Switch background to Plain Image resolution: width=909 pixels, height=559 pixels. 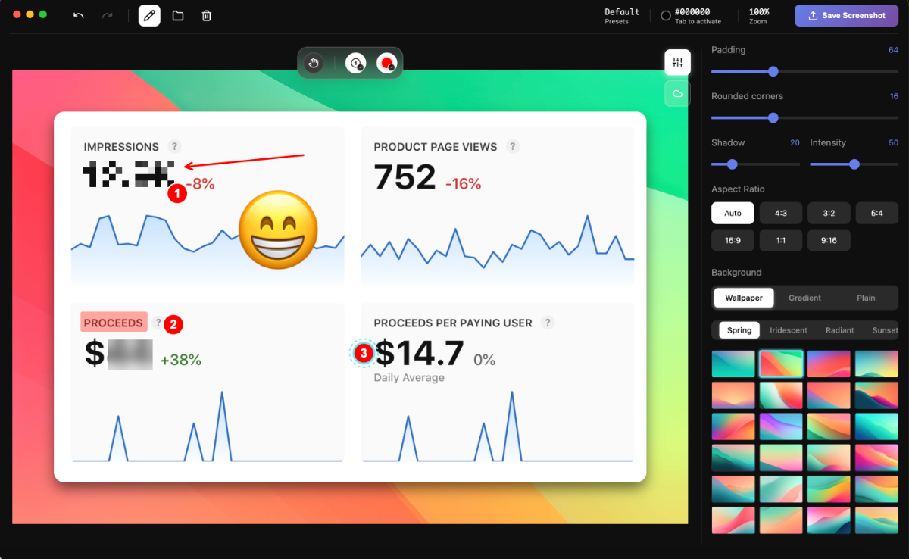pyautogui.click(x=866, y=298)
